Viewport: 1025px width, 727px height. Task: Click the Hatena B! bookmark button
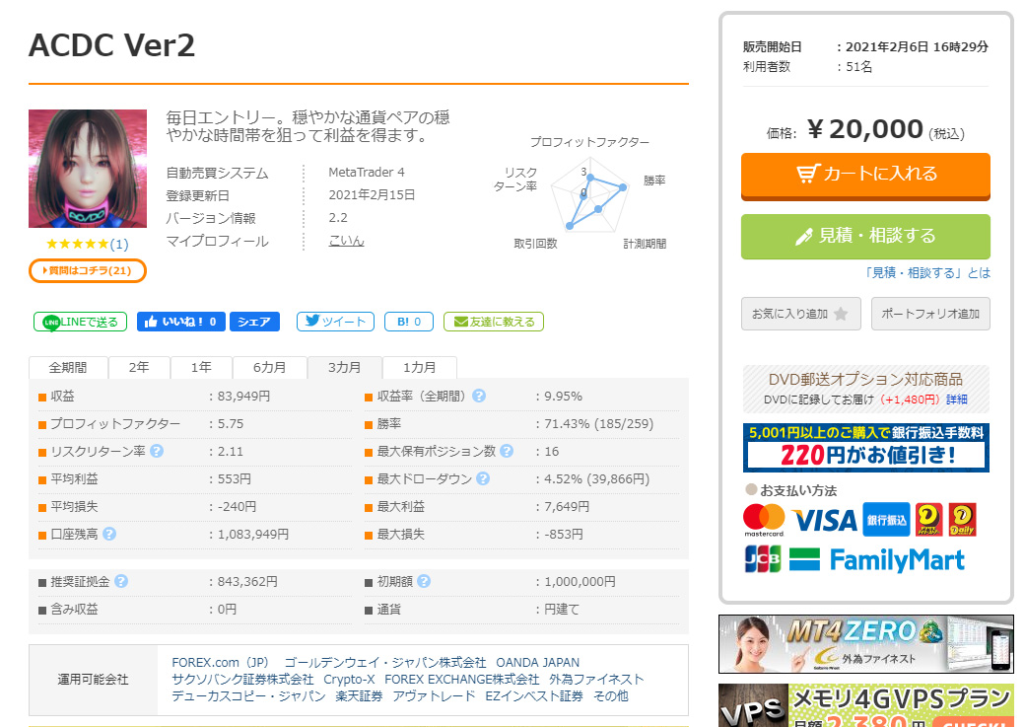click(x=409, y=322)
